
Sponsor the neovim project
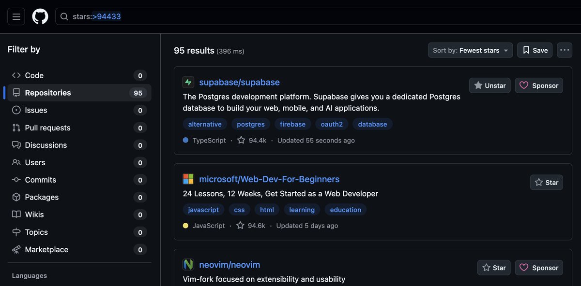pos(539,268)
